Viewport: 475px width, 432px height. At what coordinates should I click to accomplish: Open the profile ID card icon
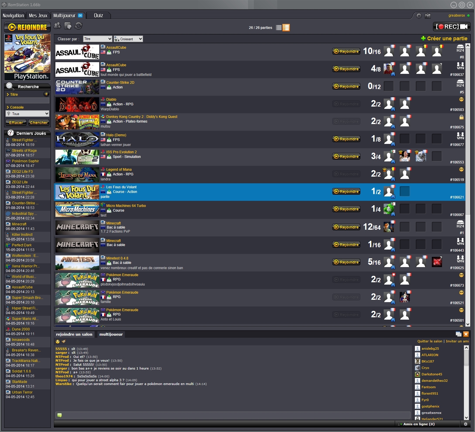pos(428,16)
